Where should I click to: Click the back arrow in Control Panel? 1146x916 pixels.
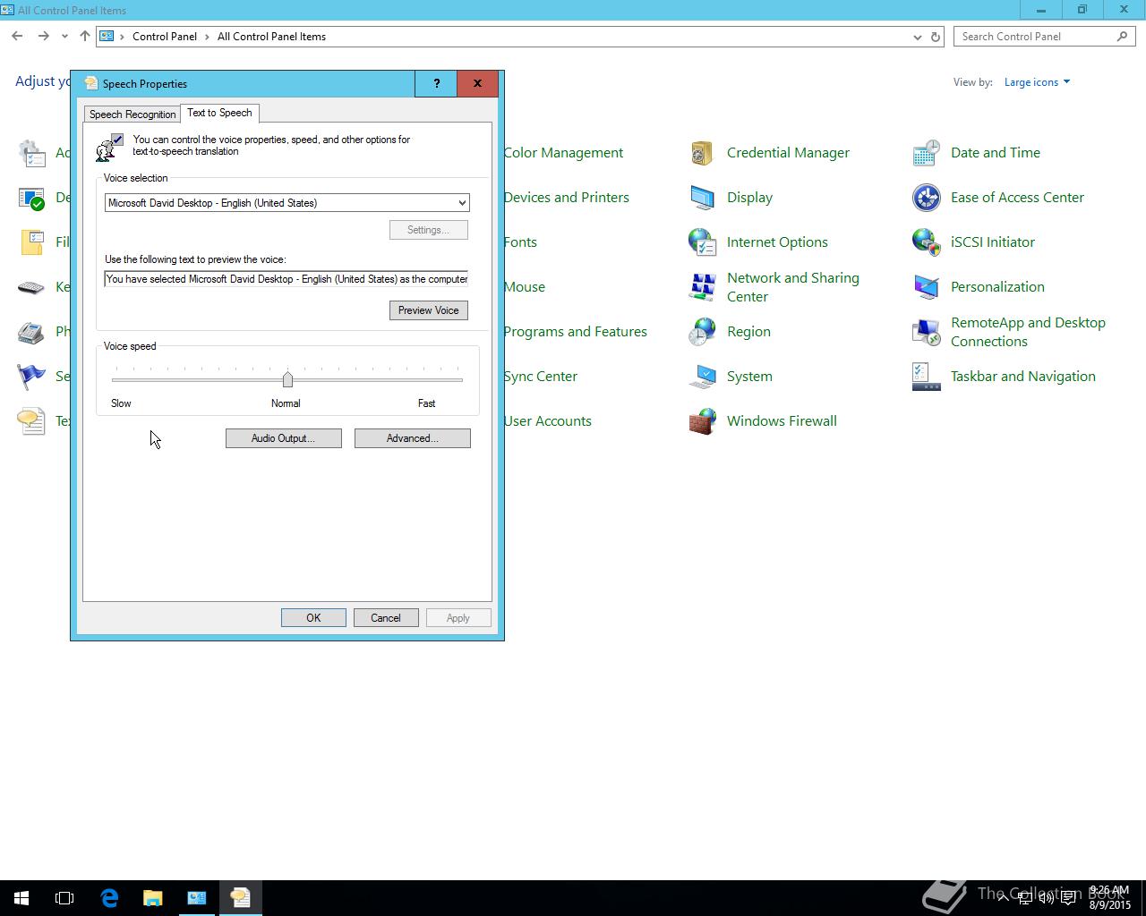[x=17, y=37]
